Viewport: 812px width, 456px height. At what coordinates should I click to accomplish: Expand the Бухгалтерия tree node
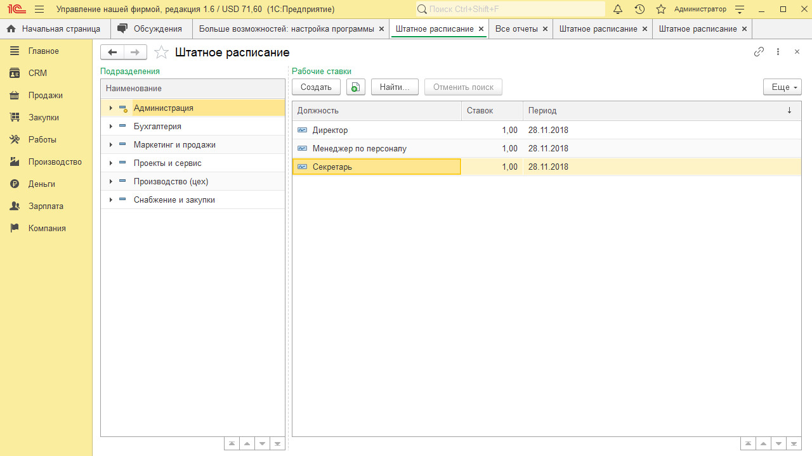pyautogui.click(x=110, y=127)
